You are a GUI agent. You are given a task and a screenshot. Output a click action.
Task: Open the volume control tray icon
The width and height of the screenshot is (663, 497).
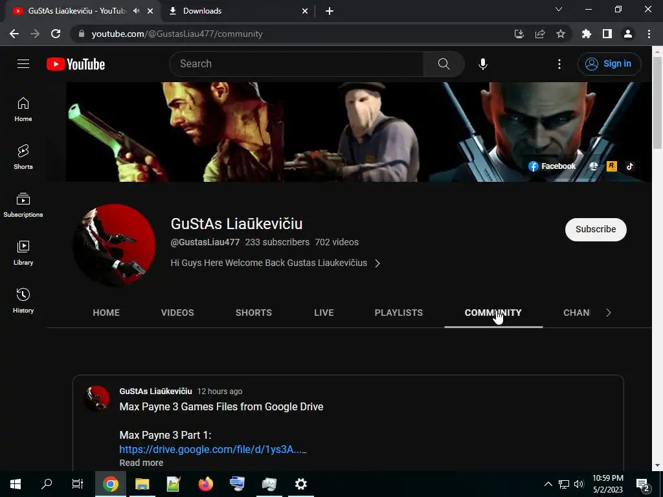point(579,484)
